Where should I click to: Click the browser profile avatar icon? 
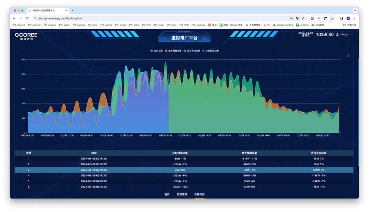[349, 18]
